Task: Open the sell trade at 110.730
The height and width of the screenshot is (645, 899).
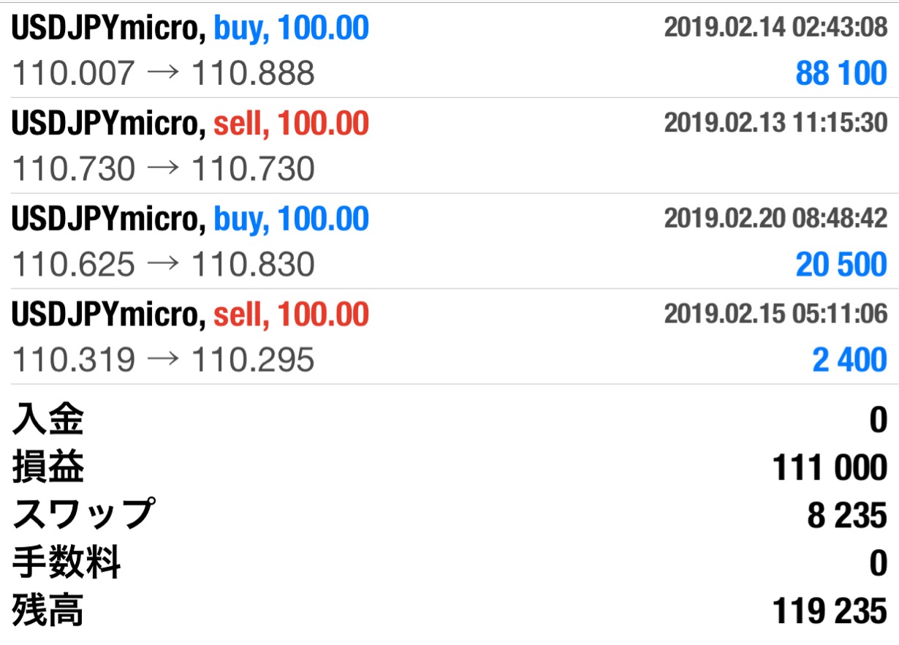Action: [449, 146]
